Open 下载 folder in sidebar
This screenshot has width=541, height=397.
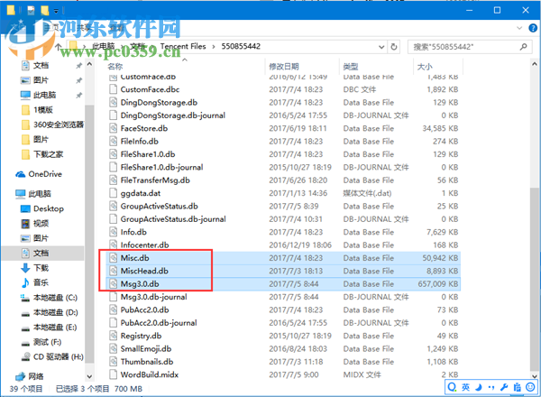(x=41, y=268)
